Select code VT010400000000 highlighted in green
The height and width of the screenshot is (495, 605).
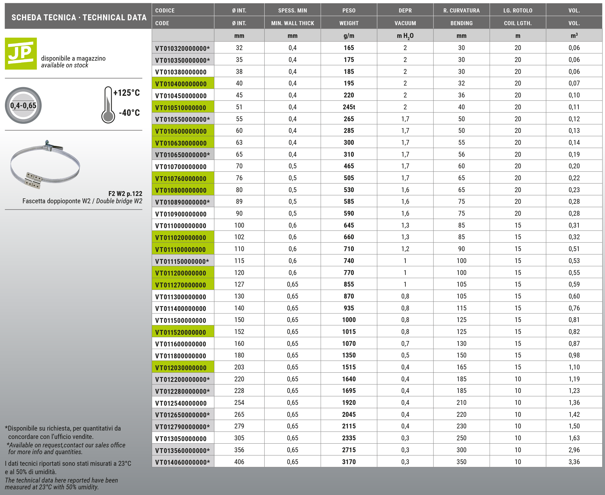[x=181, y=84]
